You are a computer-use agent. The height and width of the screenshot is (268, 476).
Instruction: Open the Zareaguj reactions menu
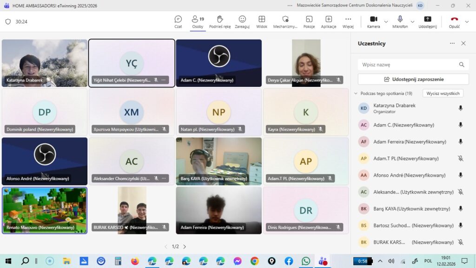pyautogui.click(x=242, y=22)
